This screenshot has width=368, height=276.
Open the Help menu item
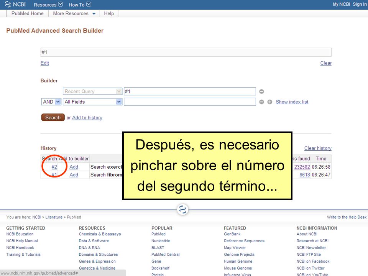click(109, 14)
